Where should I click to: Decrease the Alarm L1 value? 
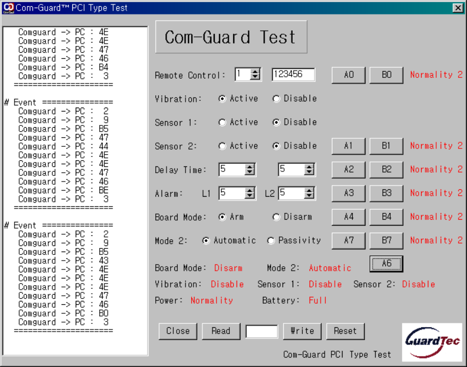click(249, 196)
